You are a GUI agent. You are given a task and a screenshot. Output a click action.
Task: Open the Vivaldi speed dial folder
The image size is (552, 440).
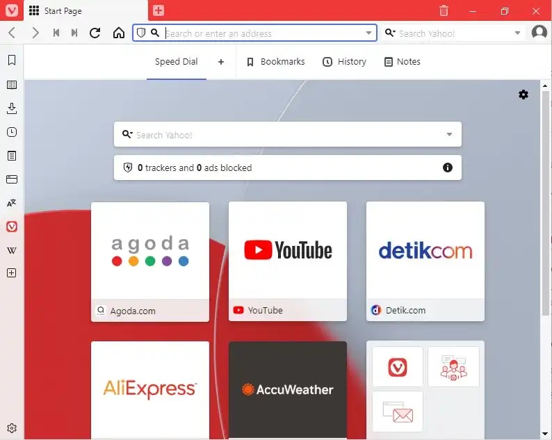(425, 390)
